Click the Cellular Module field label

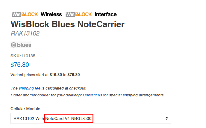pos(25,109)
